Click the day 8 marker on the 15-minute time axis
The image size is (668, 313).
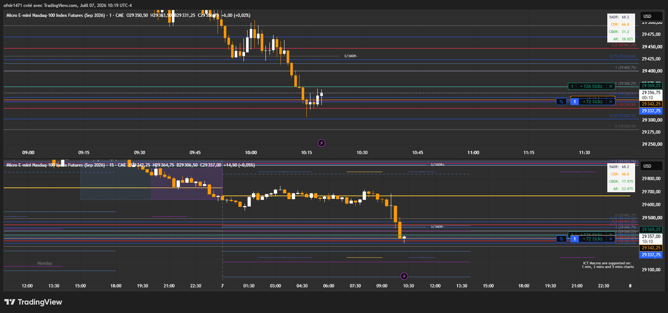(x=630, y=285)
